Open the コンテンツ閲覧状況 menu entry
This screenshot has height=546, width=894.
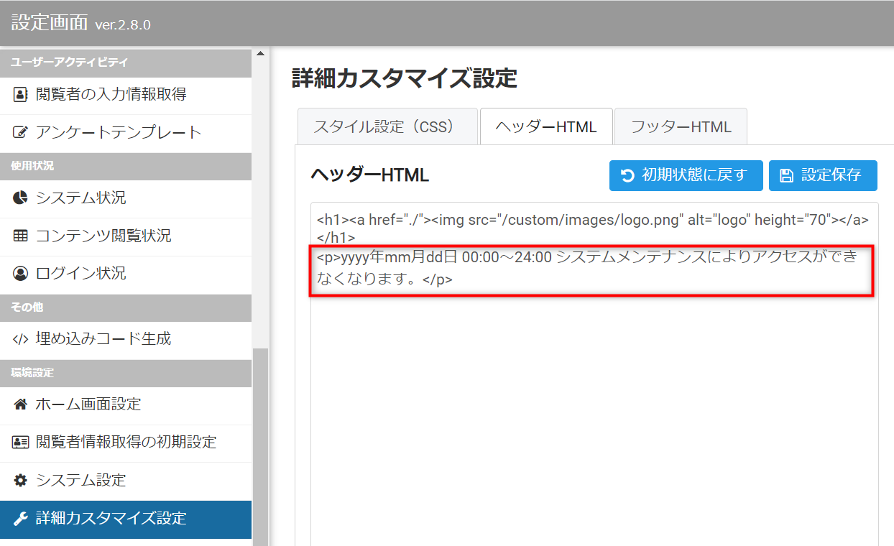tap(103, 236)
